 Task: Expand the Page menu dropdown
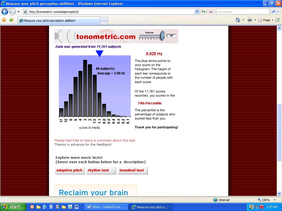pyautogui.click(x=272, y=20)
